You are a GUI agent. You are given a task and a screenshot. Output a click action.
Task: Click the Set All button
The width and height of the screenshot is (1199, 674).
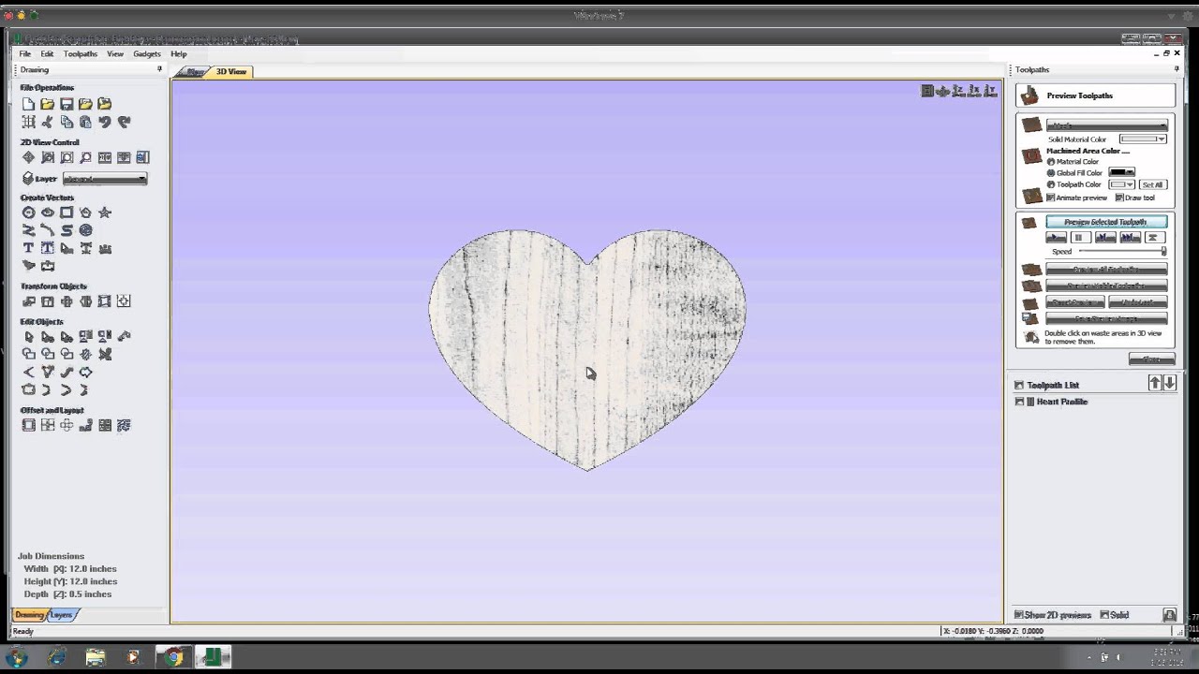[x=1152, y=184]
